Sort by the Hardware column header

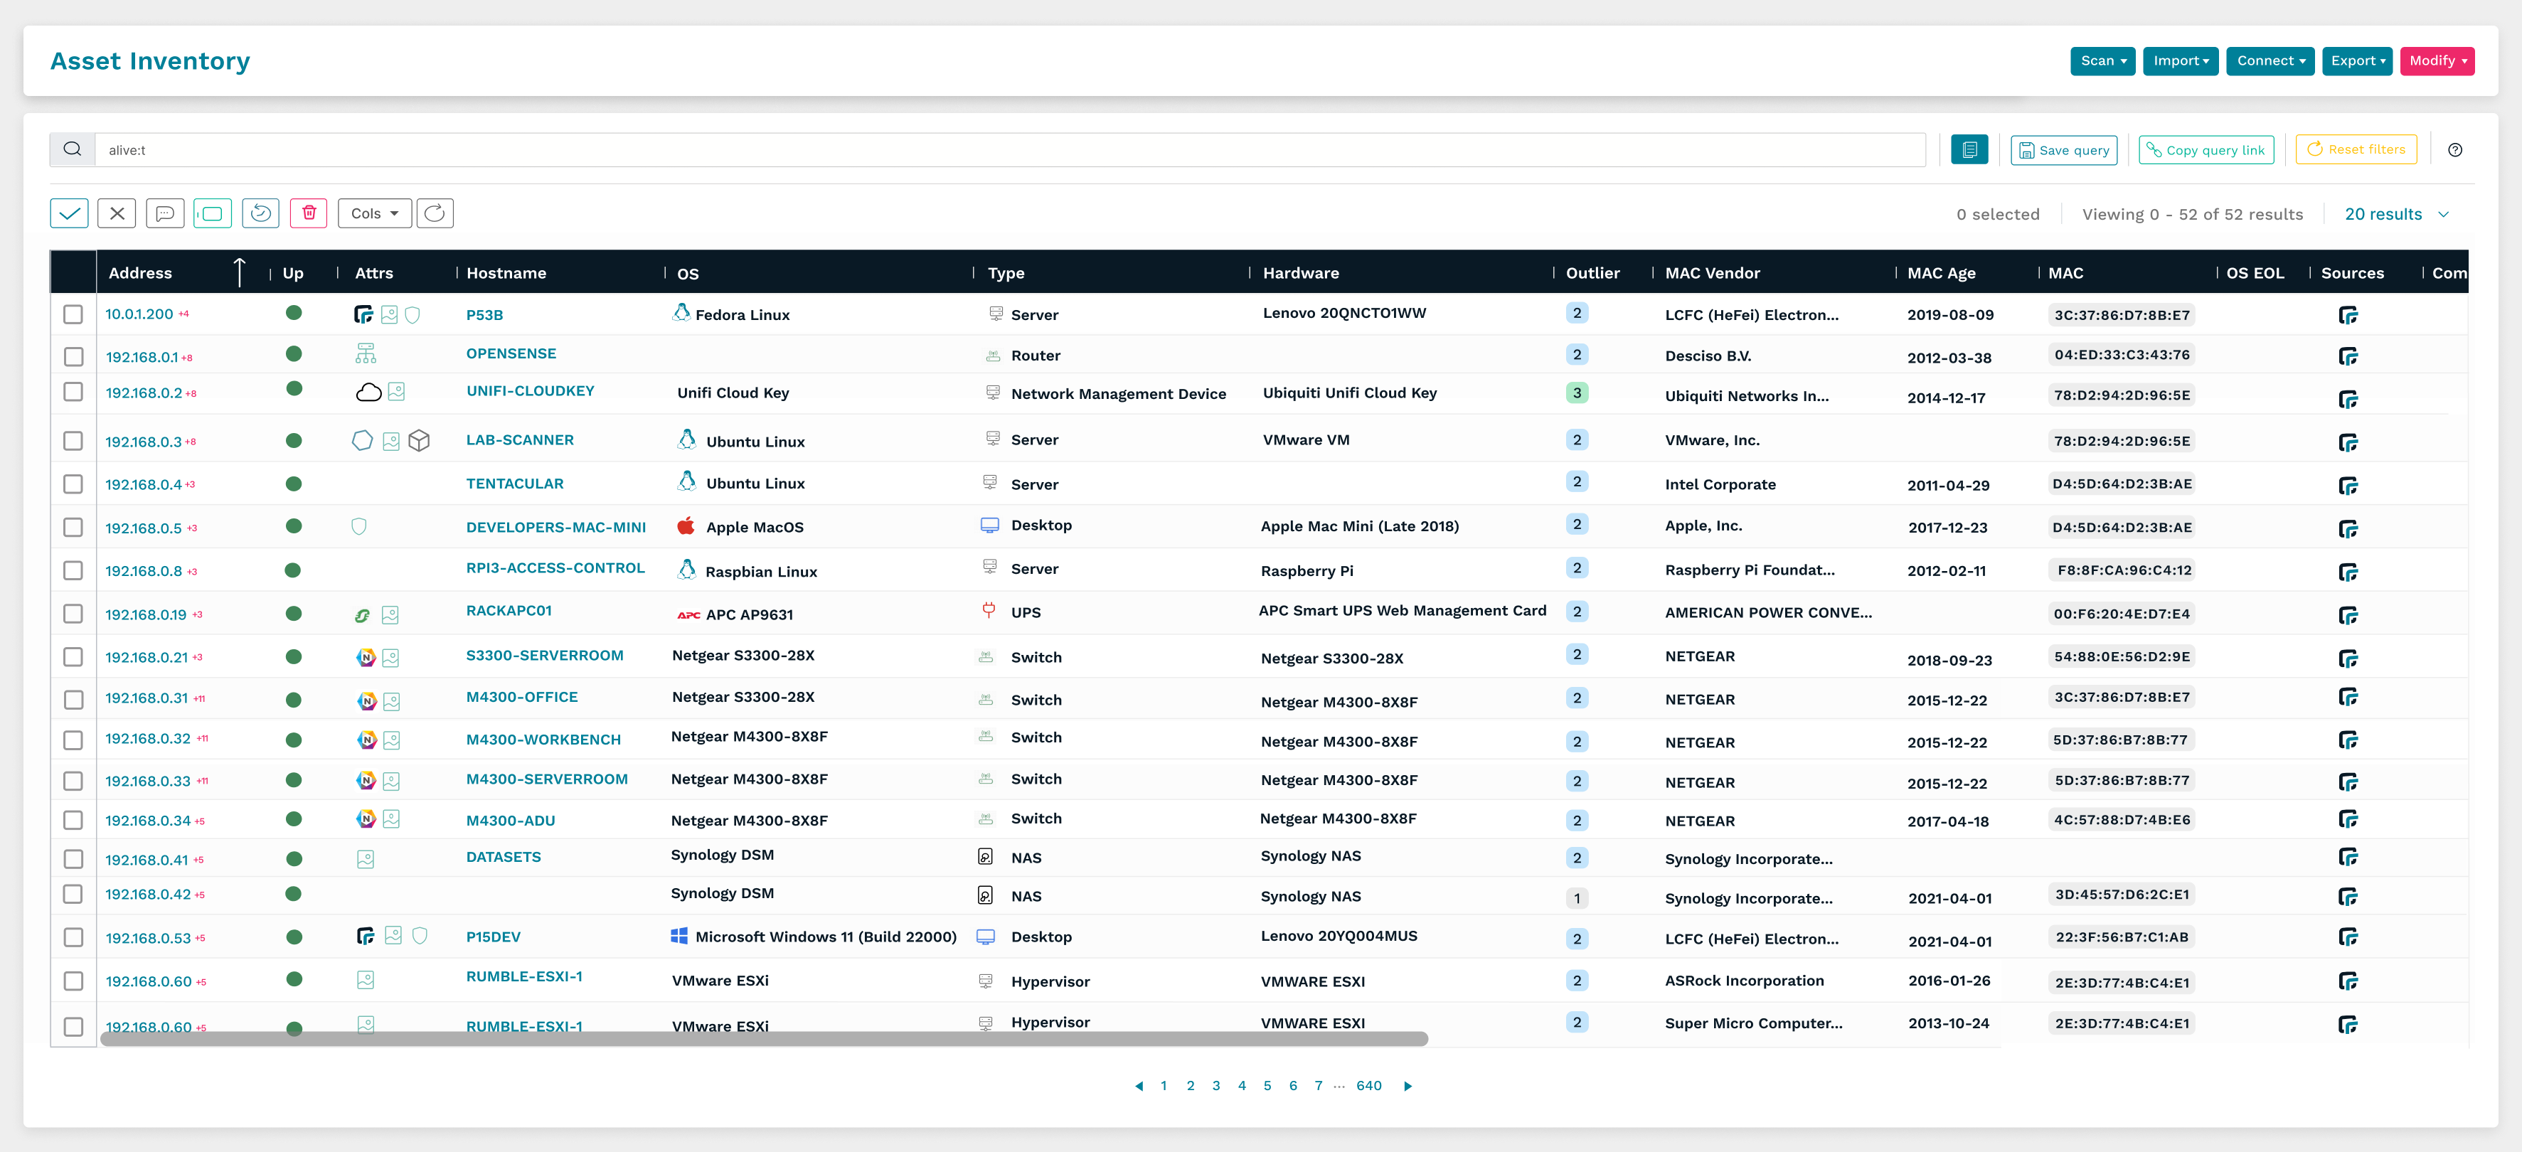pos(1300,273)
